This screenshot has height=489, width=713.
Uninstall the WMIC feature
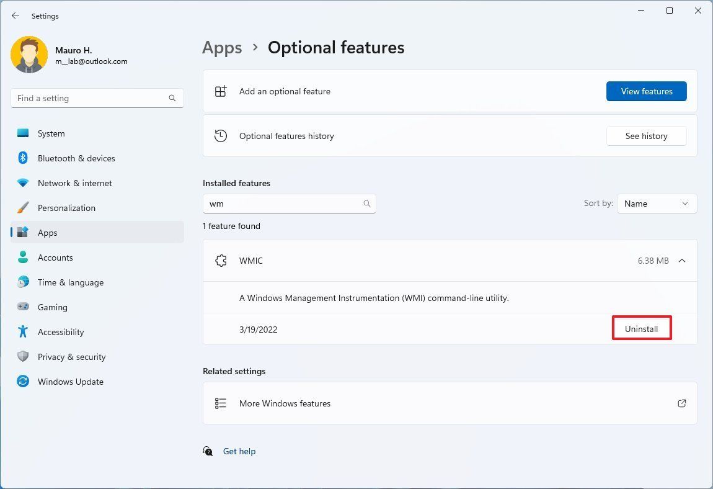point(641,328)
